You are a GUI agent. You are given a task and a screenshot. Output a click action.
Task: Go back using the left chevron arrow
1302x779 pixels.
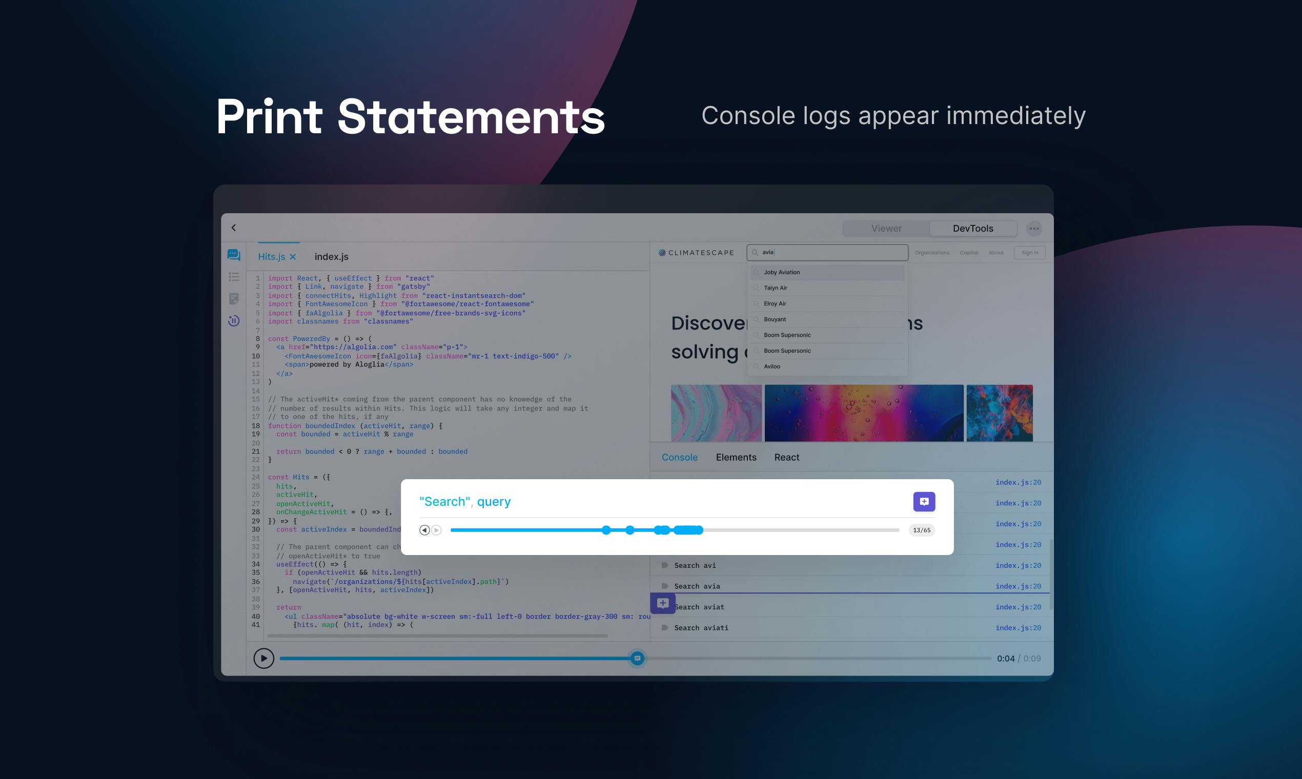click(234, 228)
